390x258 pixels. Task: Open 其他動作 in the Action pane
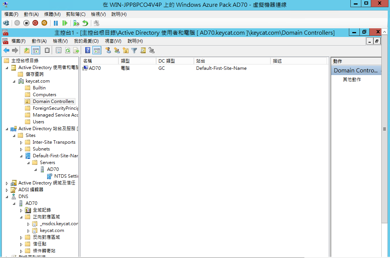tap(352, 80)
